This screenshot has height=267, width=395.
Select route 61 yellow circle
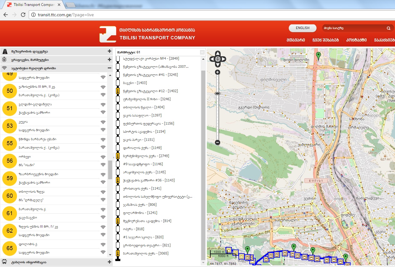coord(10,213)
